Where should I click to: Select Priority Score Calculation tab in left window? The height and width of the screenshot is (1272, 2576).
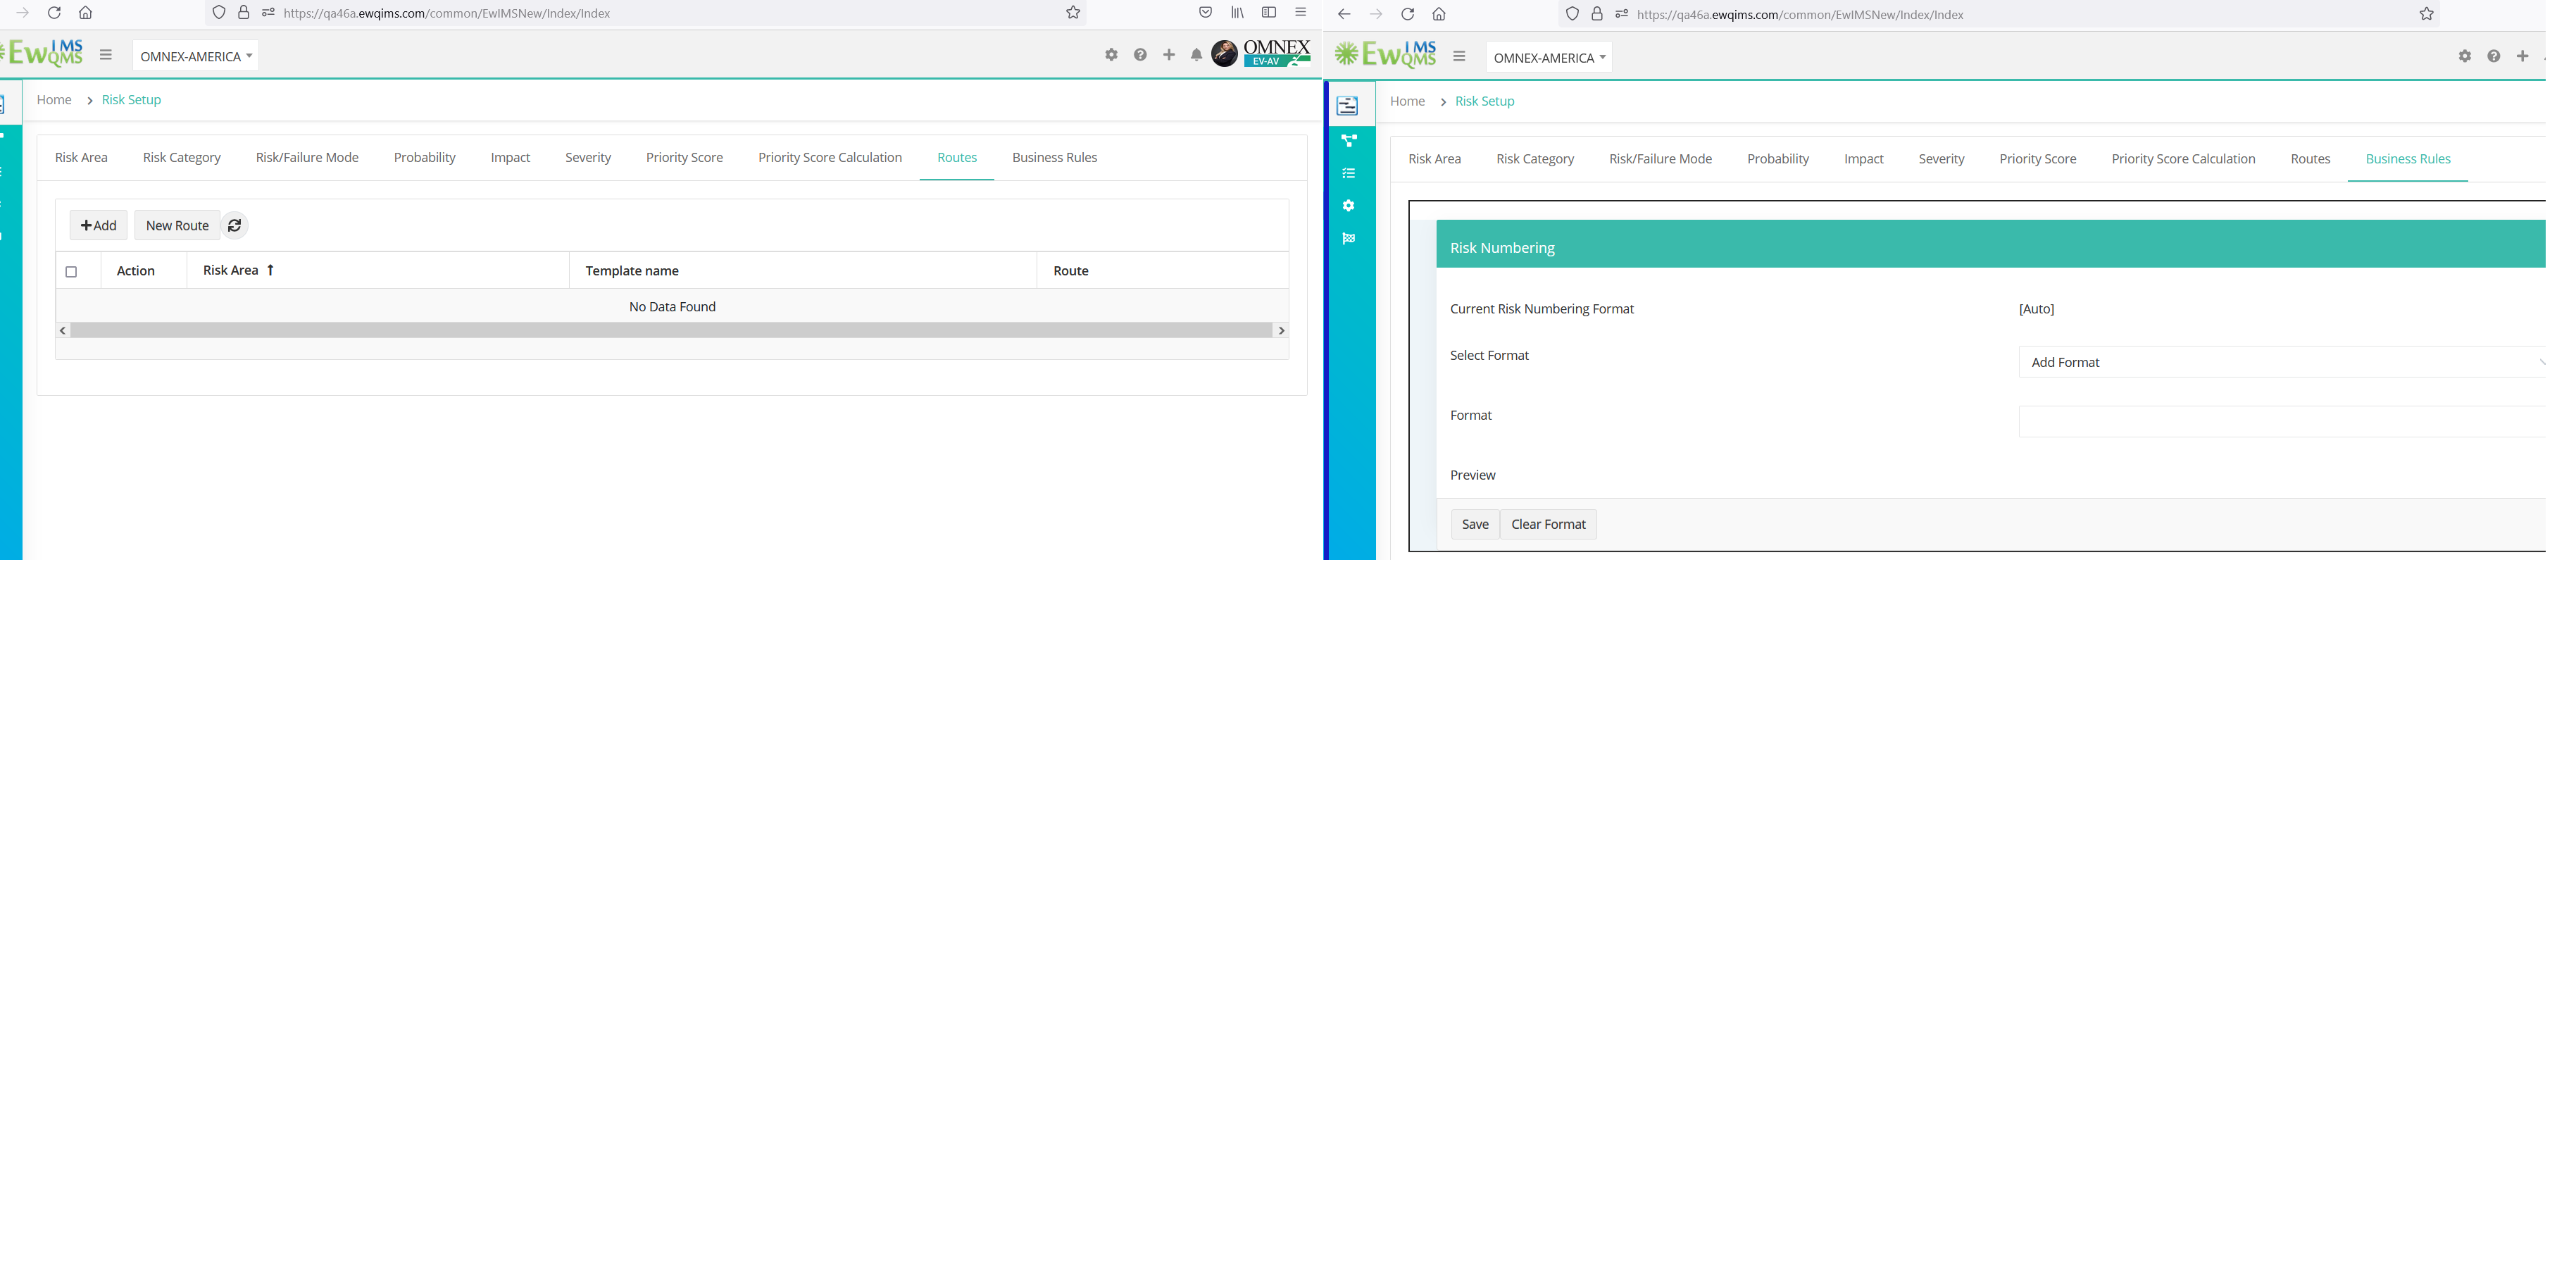tap(830, 158)
